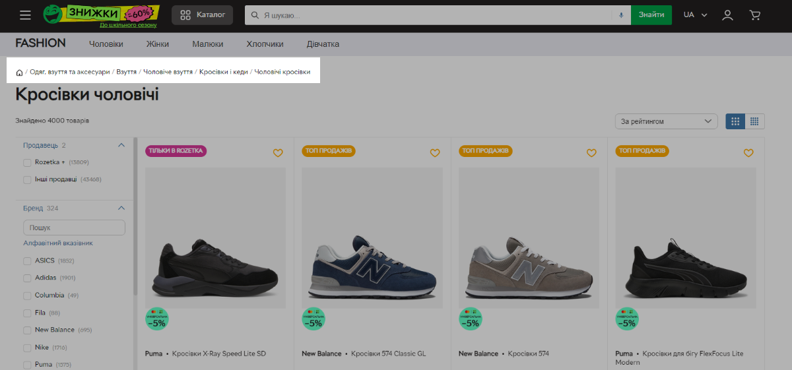Check the Puma brand filter
792x370 pixels.
point(27,364)
